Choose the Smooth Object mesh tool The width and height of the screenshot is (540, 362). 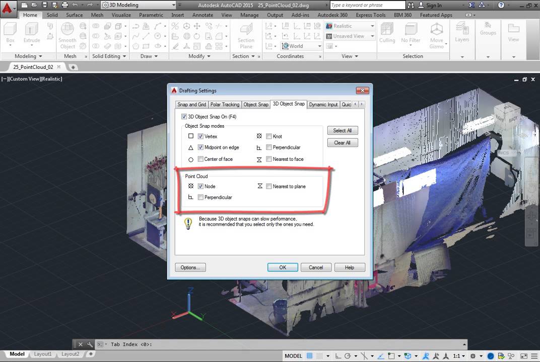tap(67, 36)
